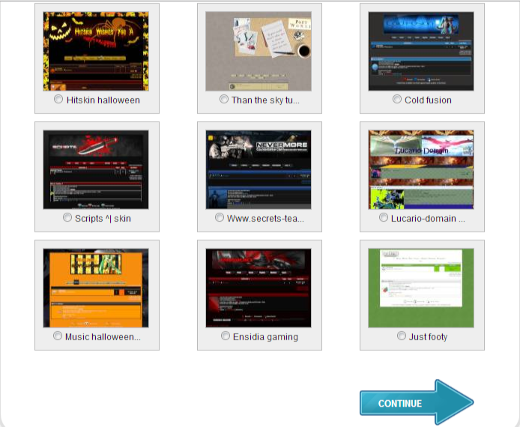
Task: Click the Music halloween... label
Action: tap(103, 337)
